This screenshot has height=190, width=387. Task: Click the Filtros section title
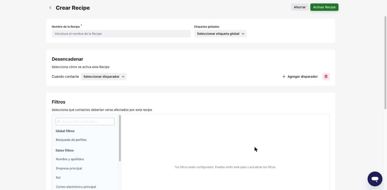click(59, 102)
